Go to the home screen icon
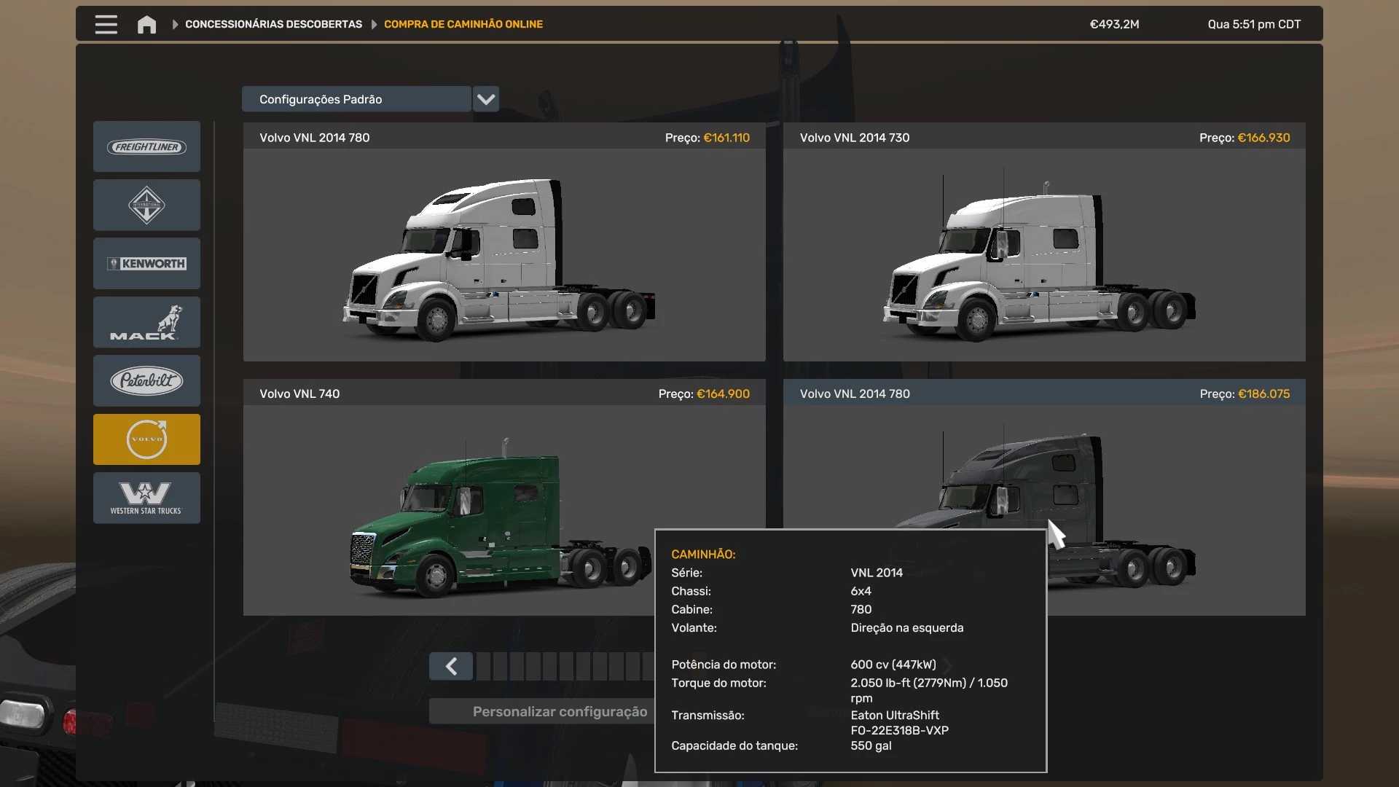 click(146, 24)
